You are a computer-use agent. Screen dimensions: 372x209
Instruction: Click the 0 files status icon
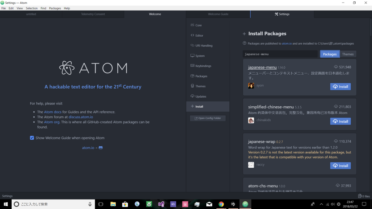tap(364, 196)
